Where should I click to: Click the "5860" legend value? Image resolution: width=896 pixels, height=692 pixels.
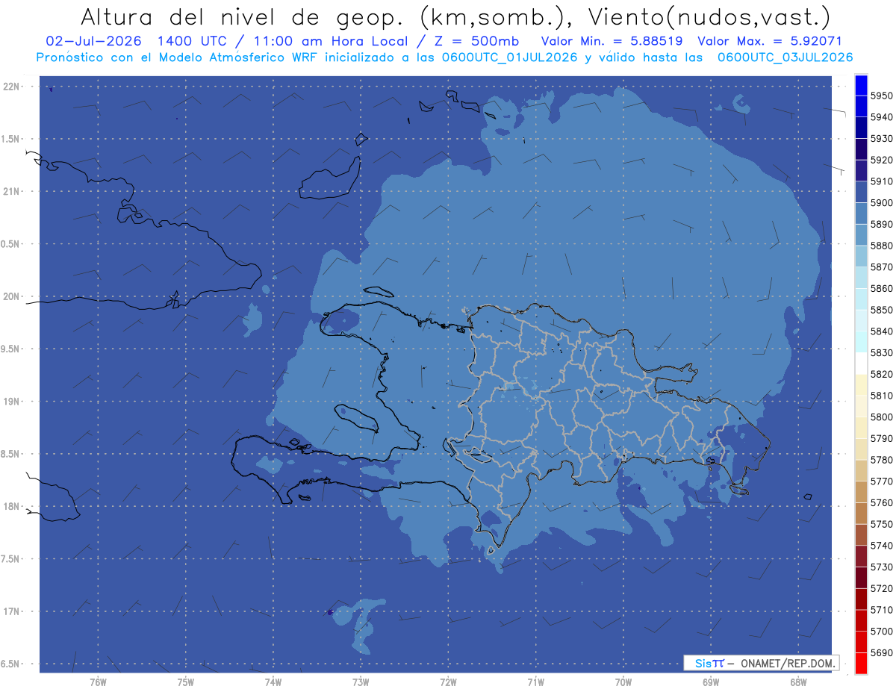pyautogui.click(x=881, y=288)
